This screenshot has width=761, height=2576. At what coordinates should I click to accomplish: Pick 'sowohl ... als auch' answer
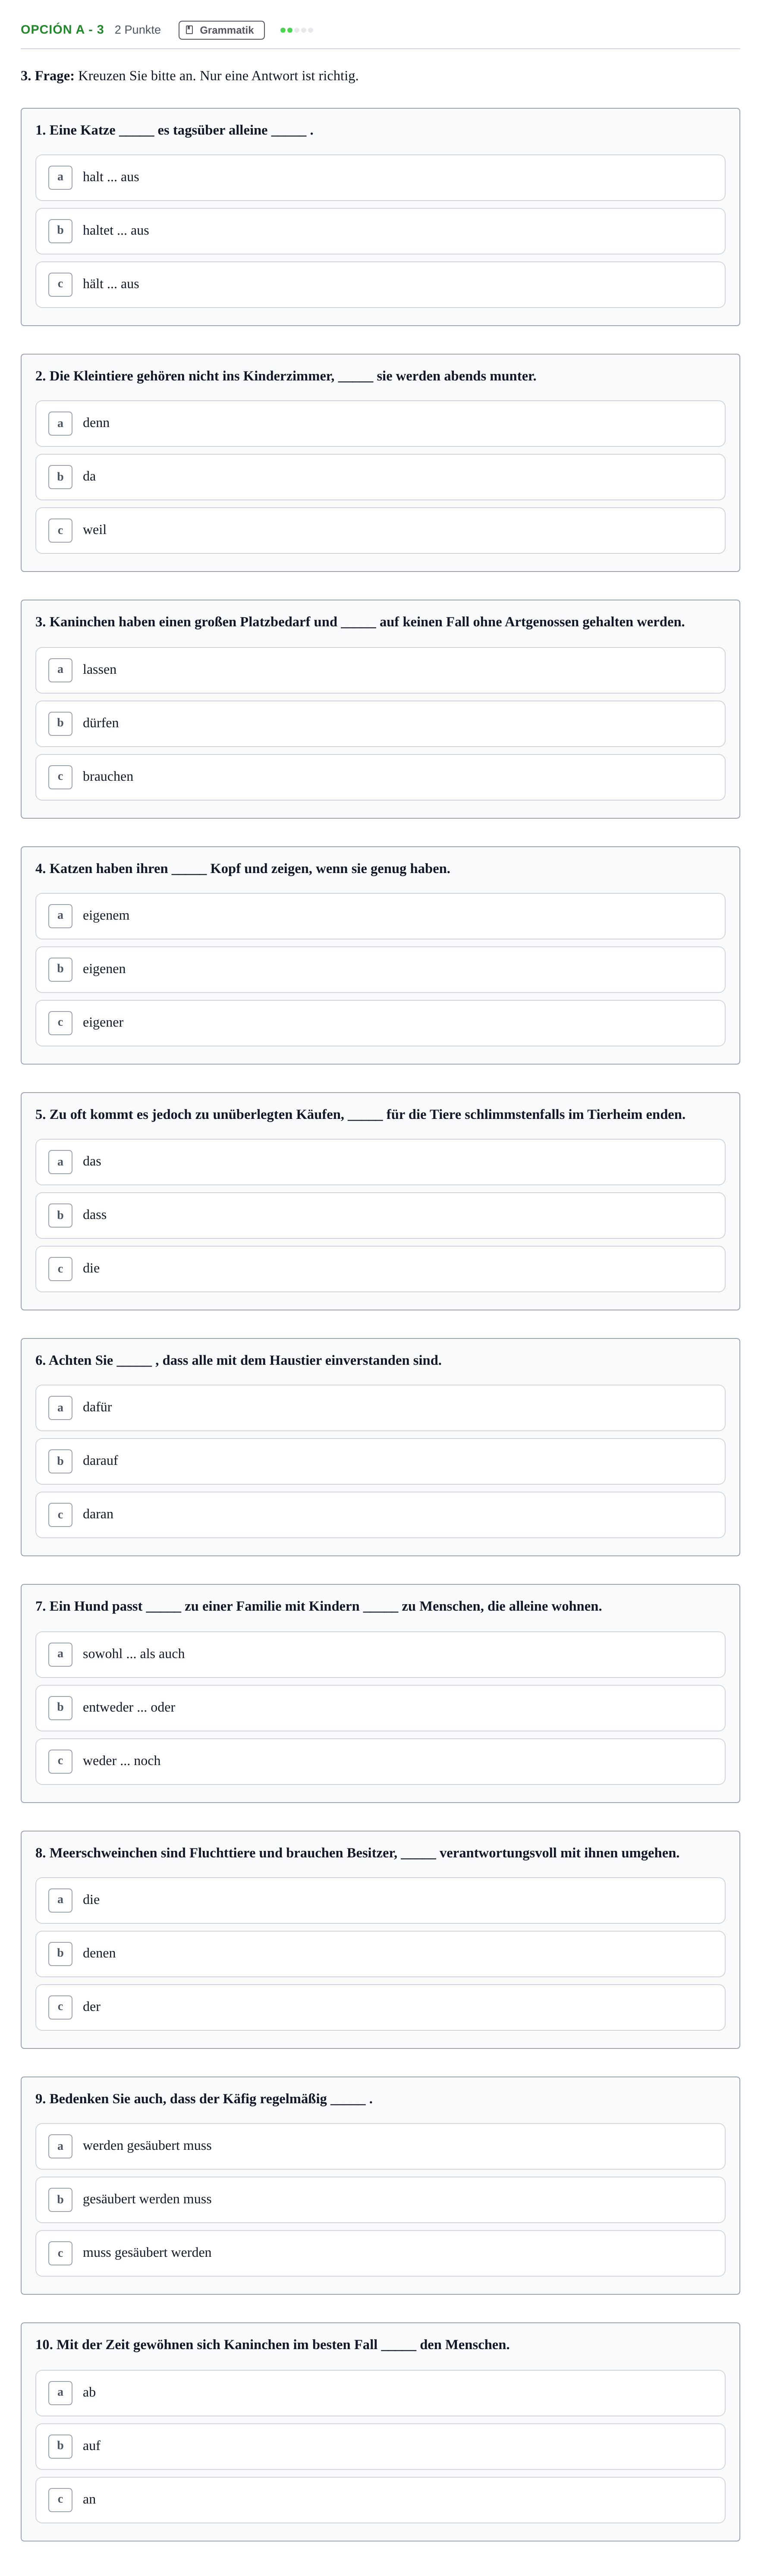point(380,1655)
